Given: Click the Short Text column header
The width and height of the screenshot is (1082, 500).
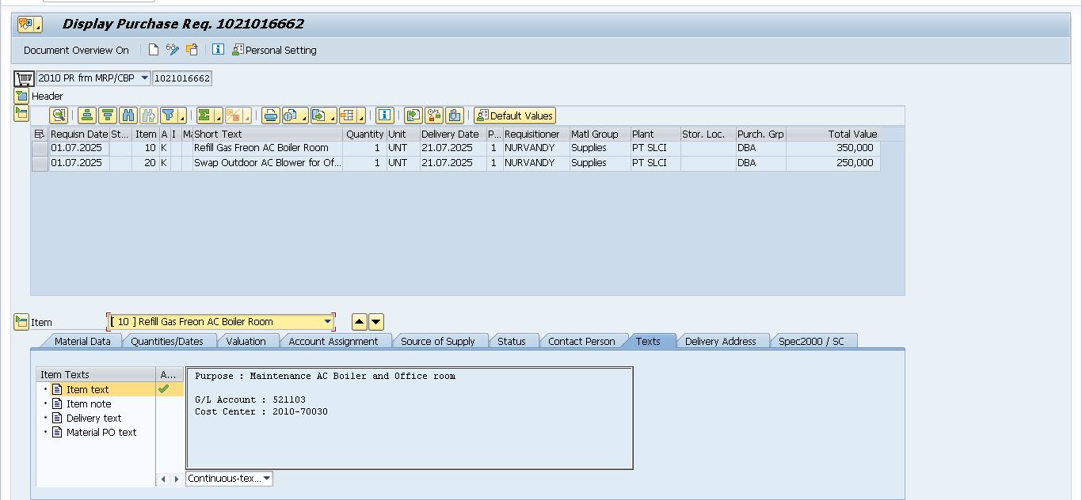Looking at the screenshot, I should pyautogui.click(x=268, y=134).
